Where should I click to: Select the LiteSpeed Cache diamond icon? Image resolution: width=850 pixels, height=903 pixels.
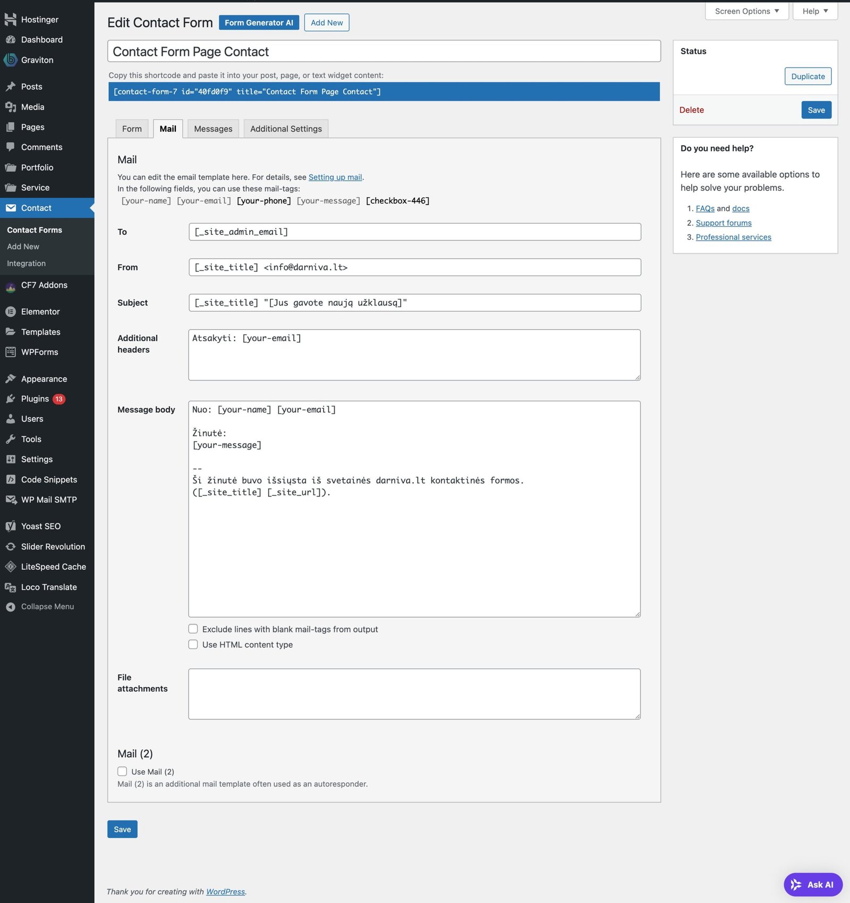[11, 567]
